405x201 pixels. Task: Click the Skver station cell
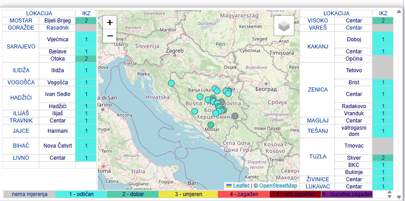(x=353, y=158)
